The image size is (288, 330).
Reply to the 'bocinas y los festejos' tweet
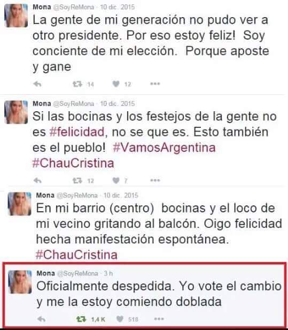point(37,180)
